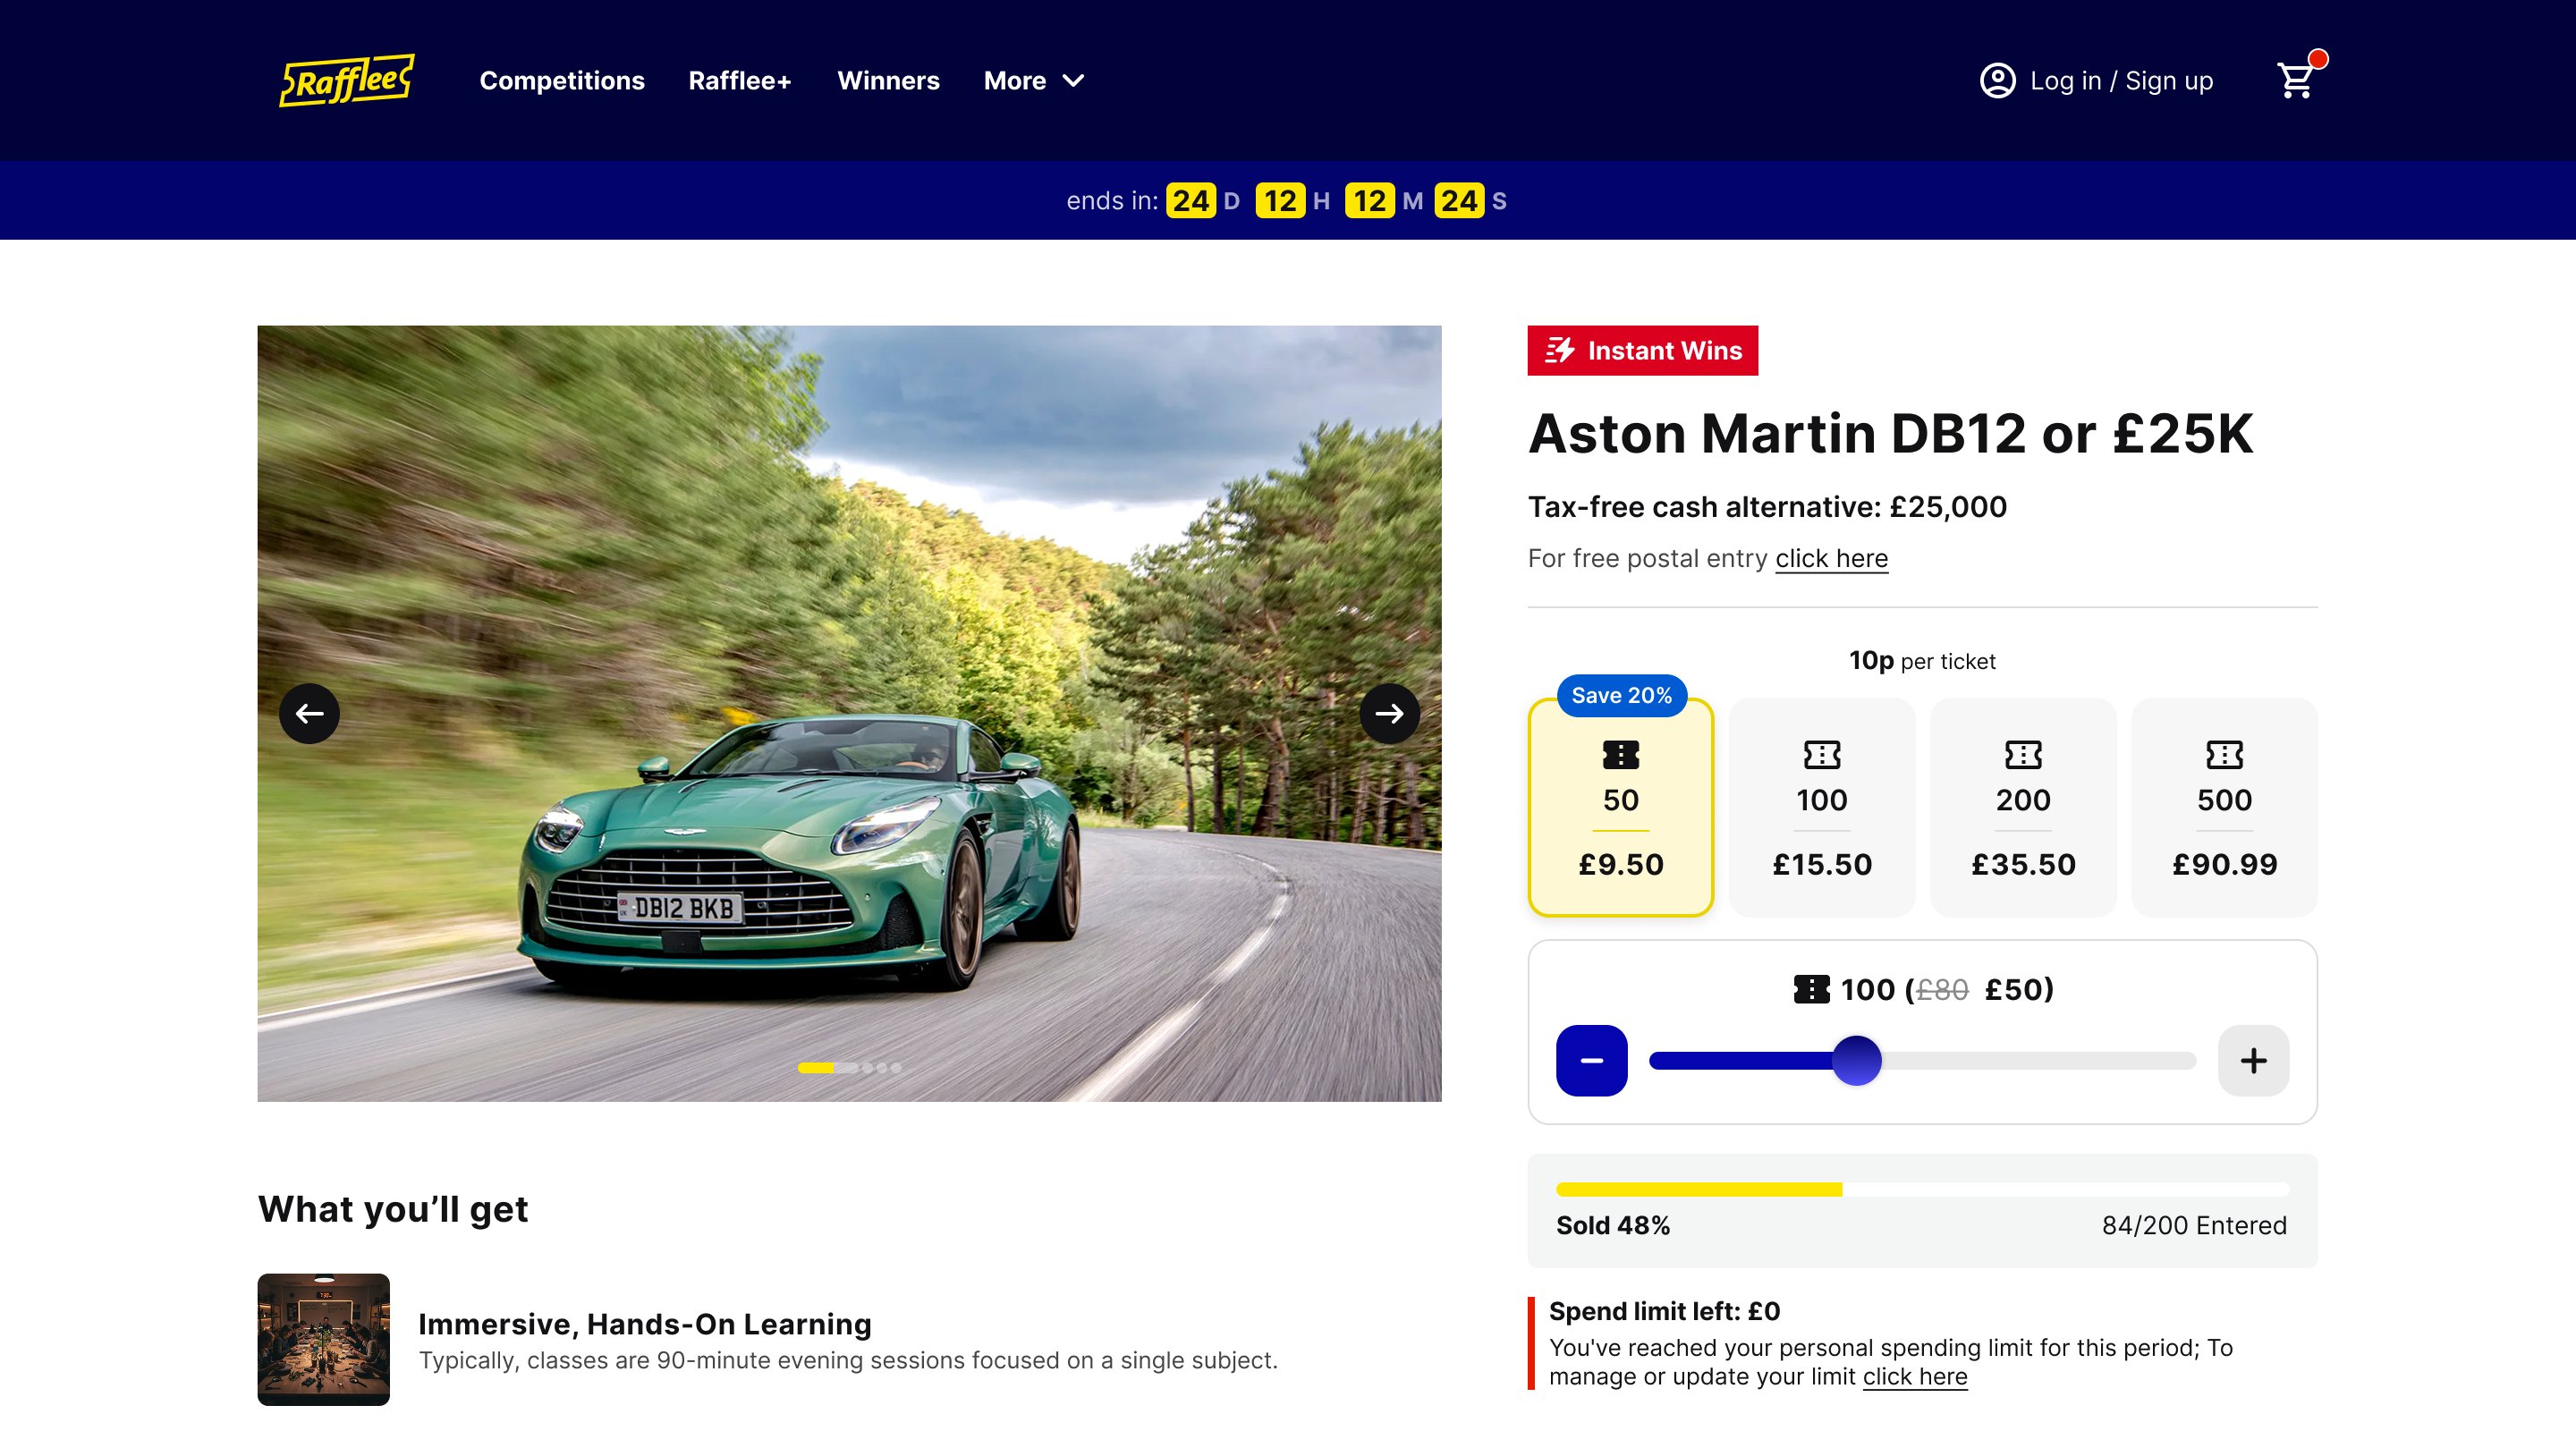Click the Spend limit left: £0 text

coord(1664,1311)
